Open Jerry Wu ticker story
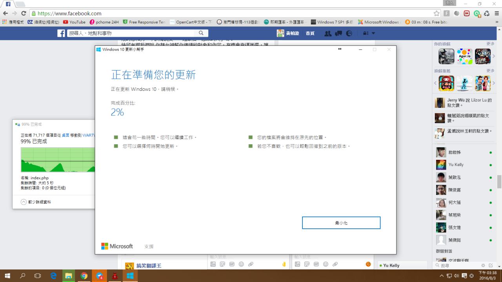This screenshot has width=502, height=282. pos(464,103)
